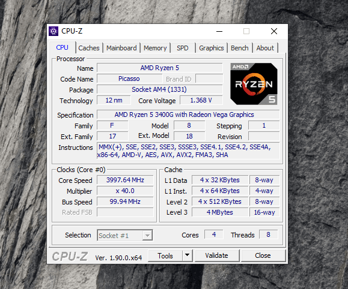View the About tab
The image size is (348, 289).
pyautogui.click(x=265, y=48)
